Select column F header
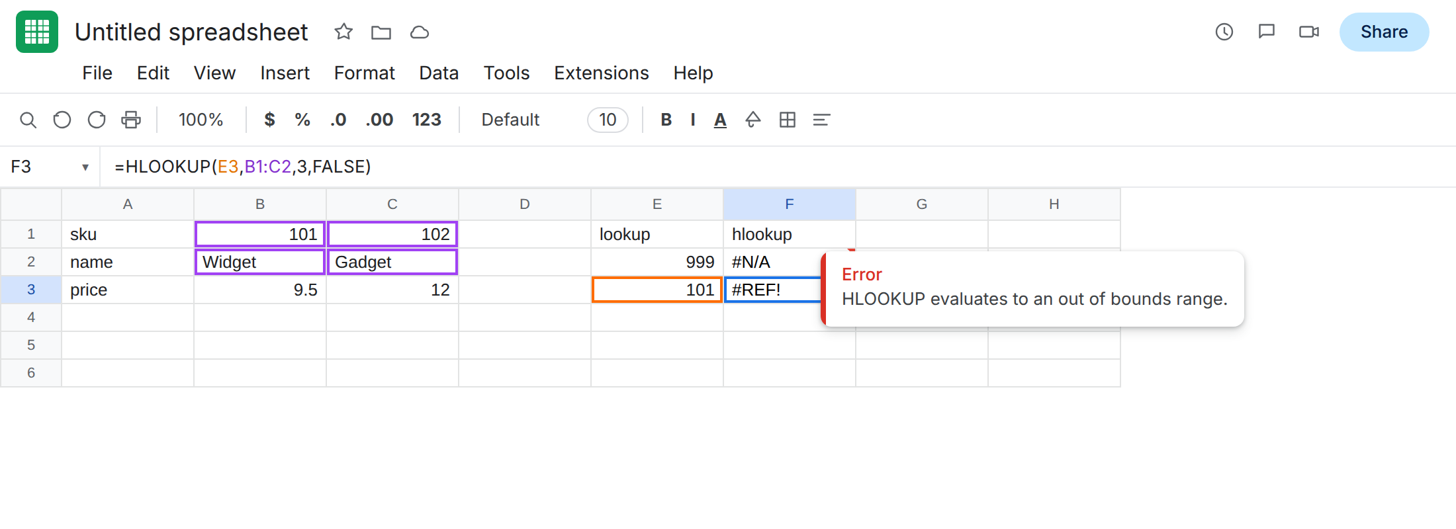 [790, 204]
